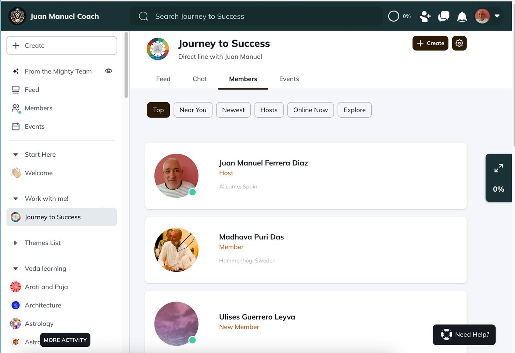515x353 pixels.
Task: Open the Events calendar icon in sidebar
Action: point(15,126)
